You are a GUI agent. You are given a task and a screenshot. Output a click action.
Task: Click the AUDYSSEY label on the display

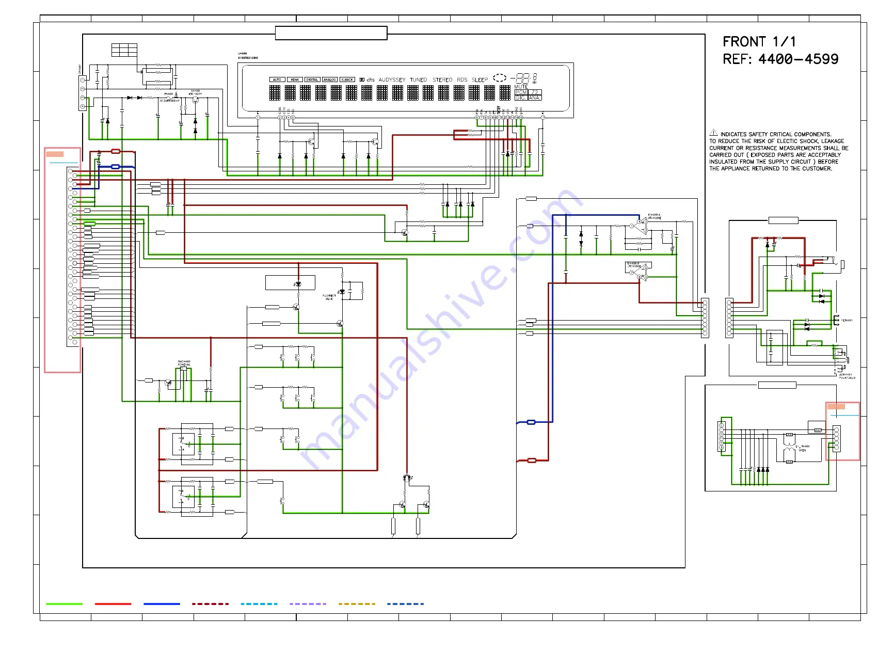(x=392, y=80)
